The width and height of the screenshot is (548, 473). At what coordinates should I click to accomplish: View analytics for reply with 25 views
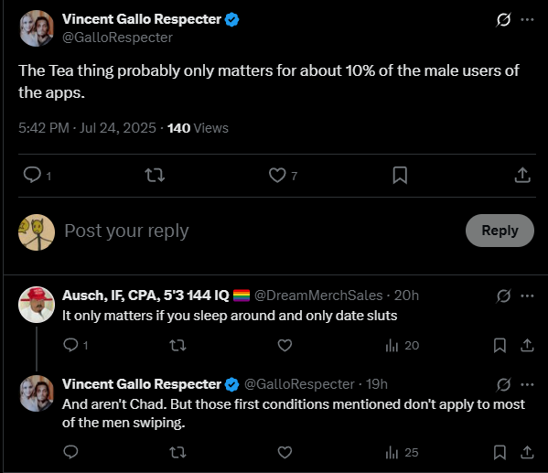pyautogui.click(x=402, y=453)
